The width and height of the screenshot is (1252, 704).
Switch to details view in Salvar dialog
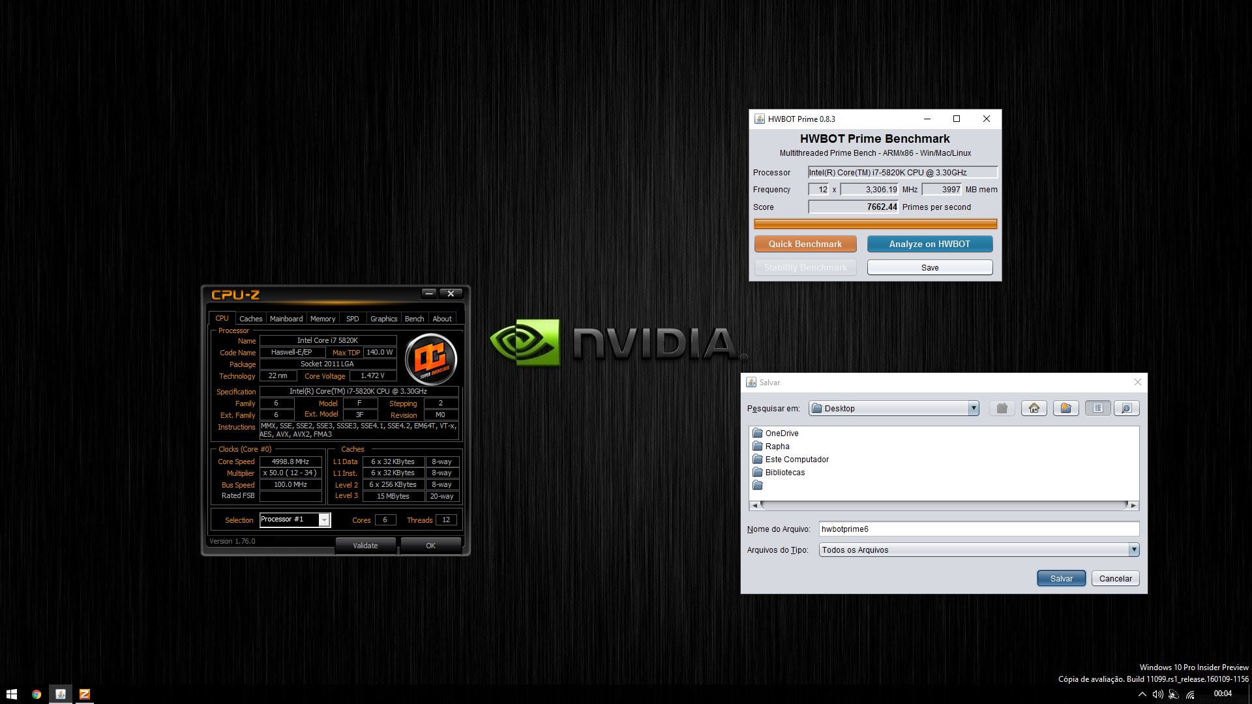[1127, 408]
